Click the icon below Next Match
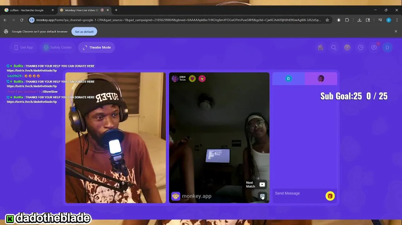 tap(262, 196)
